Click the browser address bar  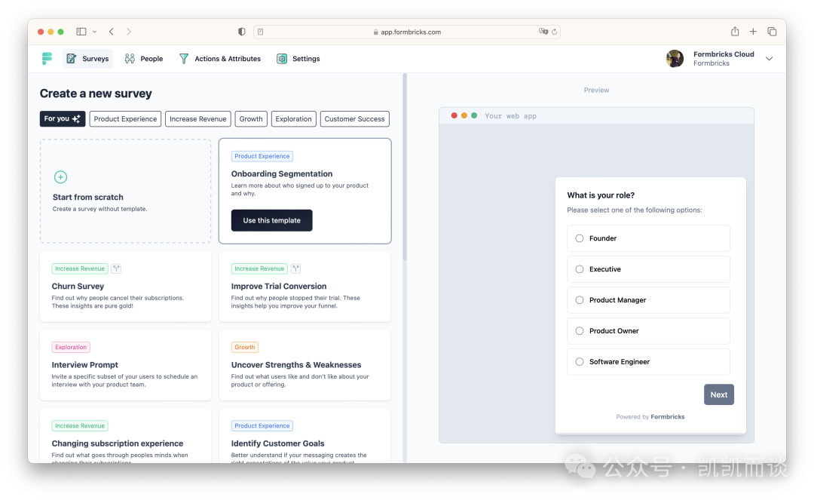point(406,32)
